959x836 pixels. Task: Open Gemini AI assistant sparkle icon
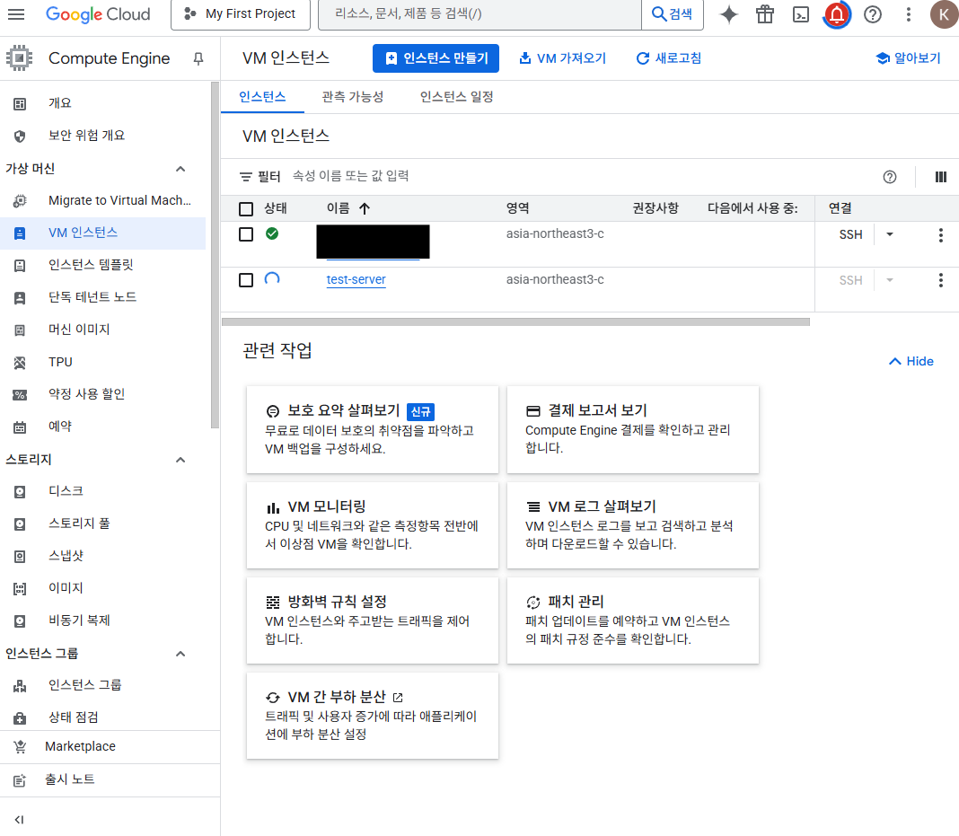[728, 14]
